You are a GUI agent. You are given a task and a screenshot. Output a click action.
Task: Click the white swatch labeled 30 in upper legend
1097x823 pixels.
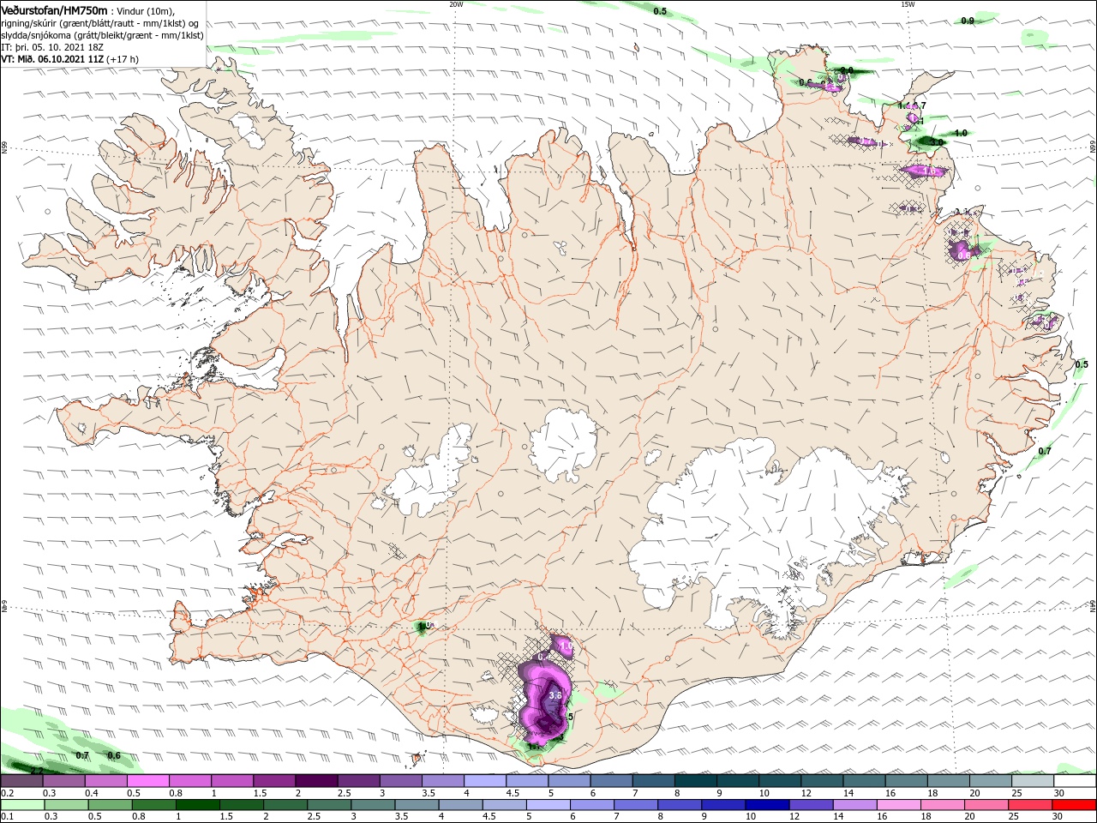pos(1075,780)
